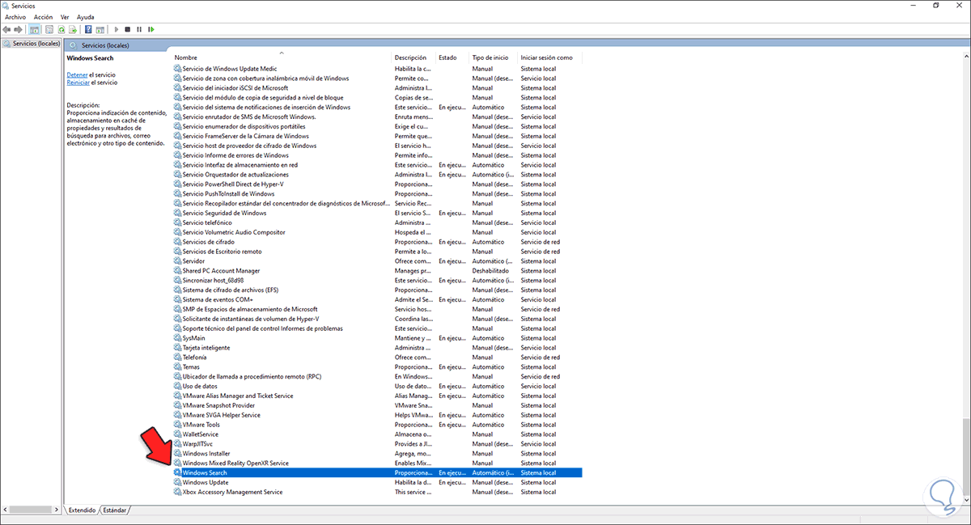Sort by the Nombre column header
971x525 pixels.
pos(282,57)
